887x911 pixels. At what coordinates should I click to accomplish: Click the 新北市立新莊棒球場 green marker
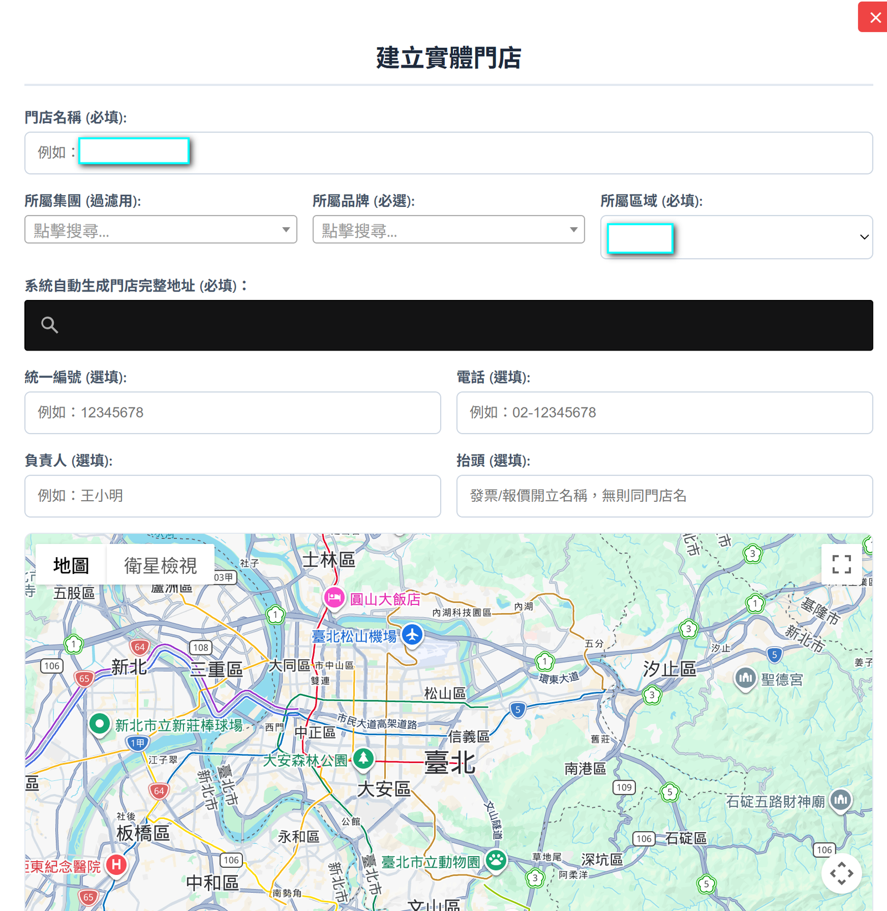click(x=100, y=724)
